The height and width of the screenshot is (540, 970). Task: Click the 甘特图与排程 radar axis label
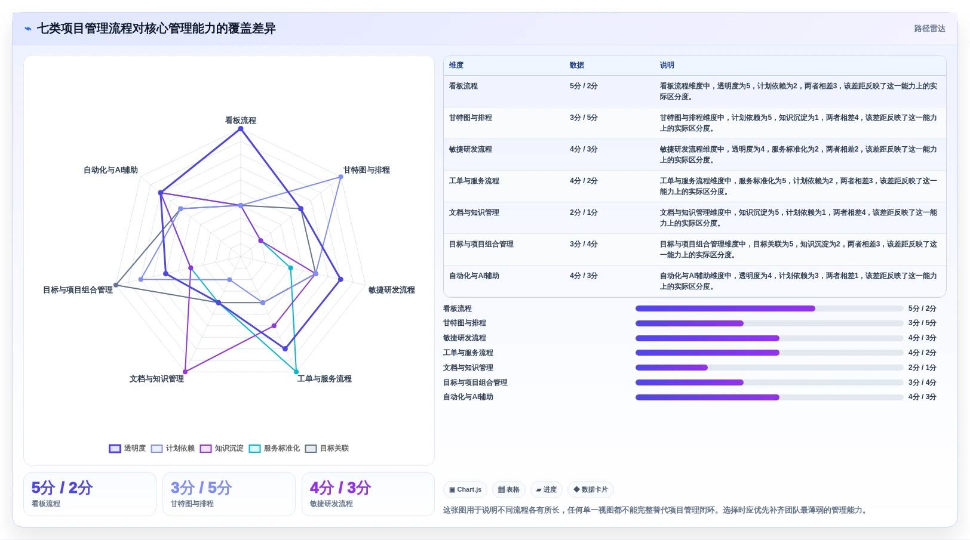click(x=367, y=170)
